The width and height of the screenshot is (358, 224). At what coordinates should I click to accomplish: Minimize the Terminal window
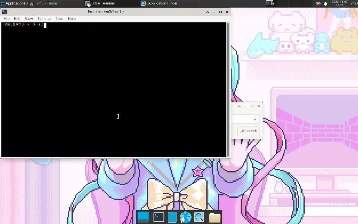pyautogui.click(x=214, y=12)
